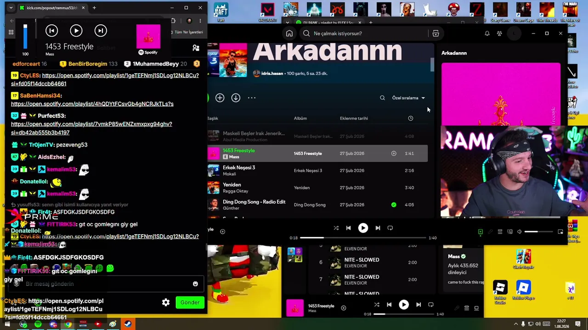
Task: Open playlist more options menu
Action: pos(252,98)
